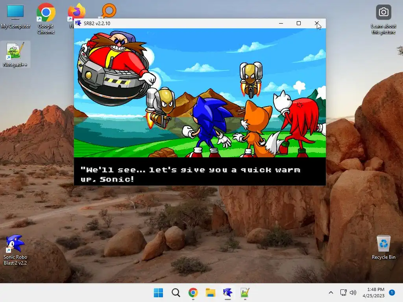The width and height of the screenshot is (403, 302).
Task: Select the Firefox desktop shortcut
Action: pos(76,12)
